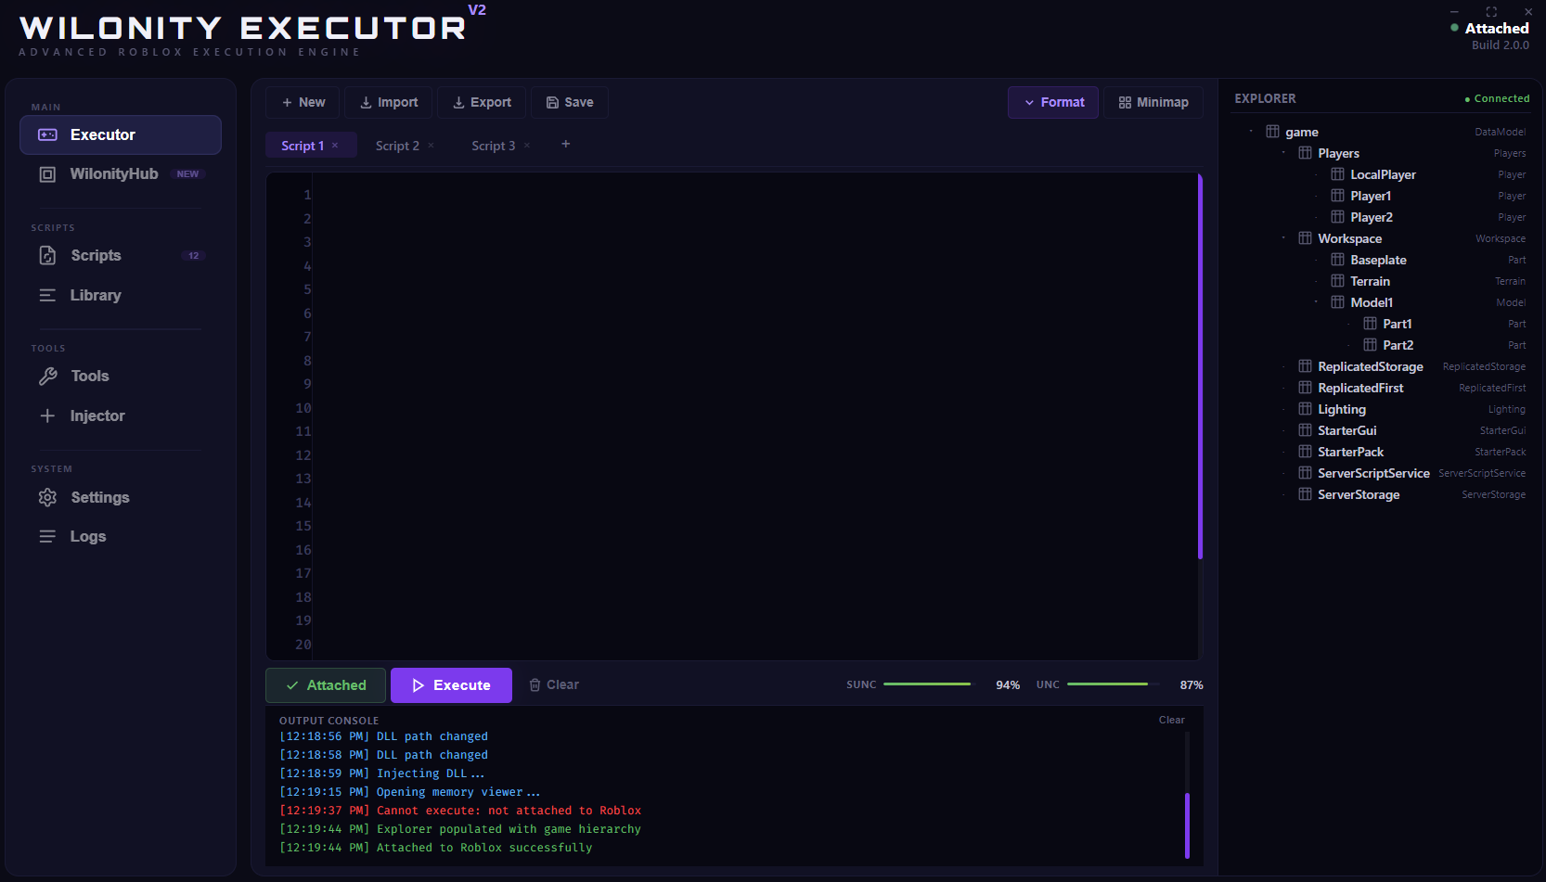The height and width of the screenshot is (882, 1546).
Task: Click the Baseplate node icon in Explorer
Action: pyautogui.click(x=1337, y=260)
